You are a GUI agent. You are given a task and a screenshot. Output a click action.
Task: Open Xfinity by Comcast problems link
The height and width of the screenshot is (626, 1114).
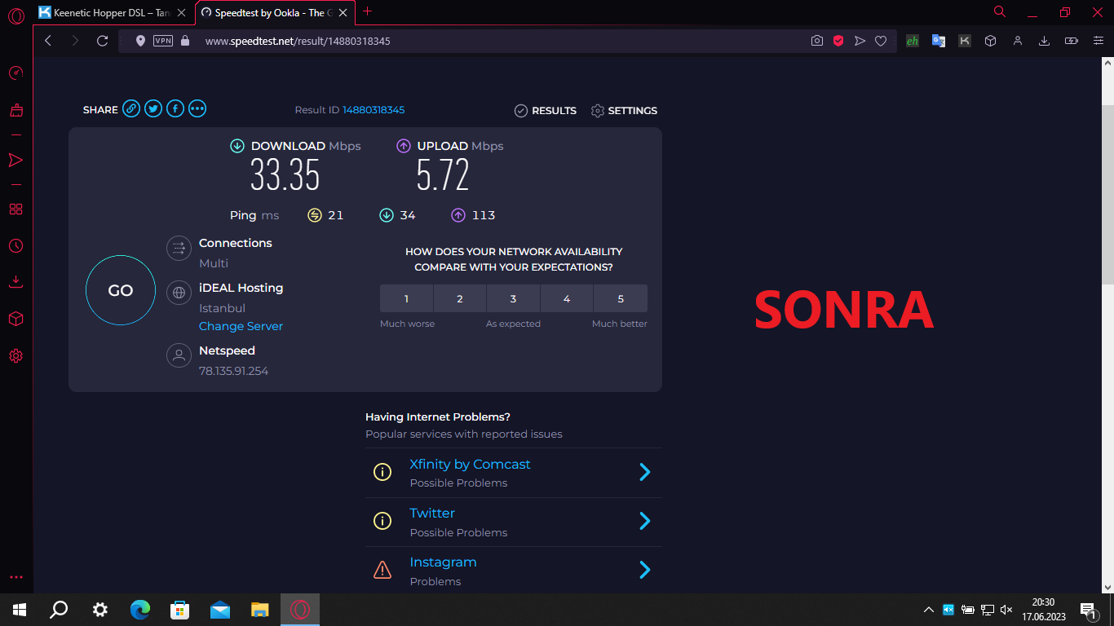[x=470, y=464]
